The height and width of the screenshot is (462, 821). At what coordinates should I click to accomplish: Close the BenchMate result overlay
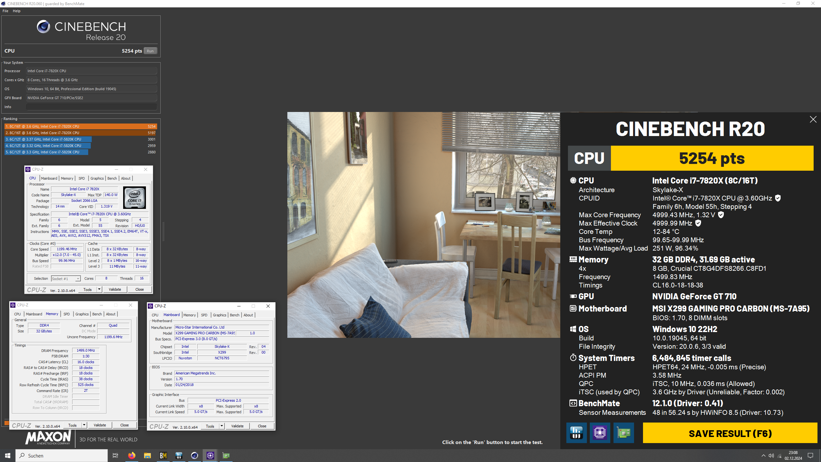point(813,119)
